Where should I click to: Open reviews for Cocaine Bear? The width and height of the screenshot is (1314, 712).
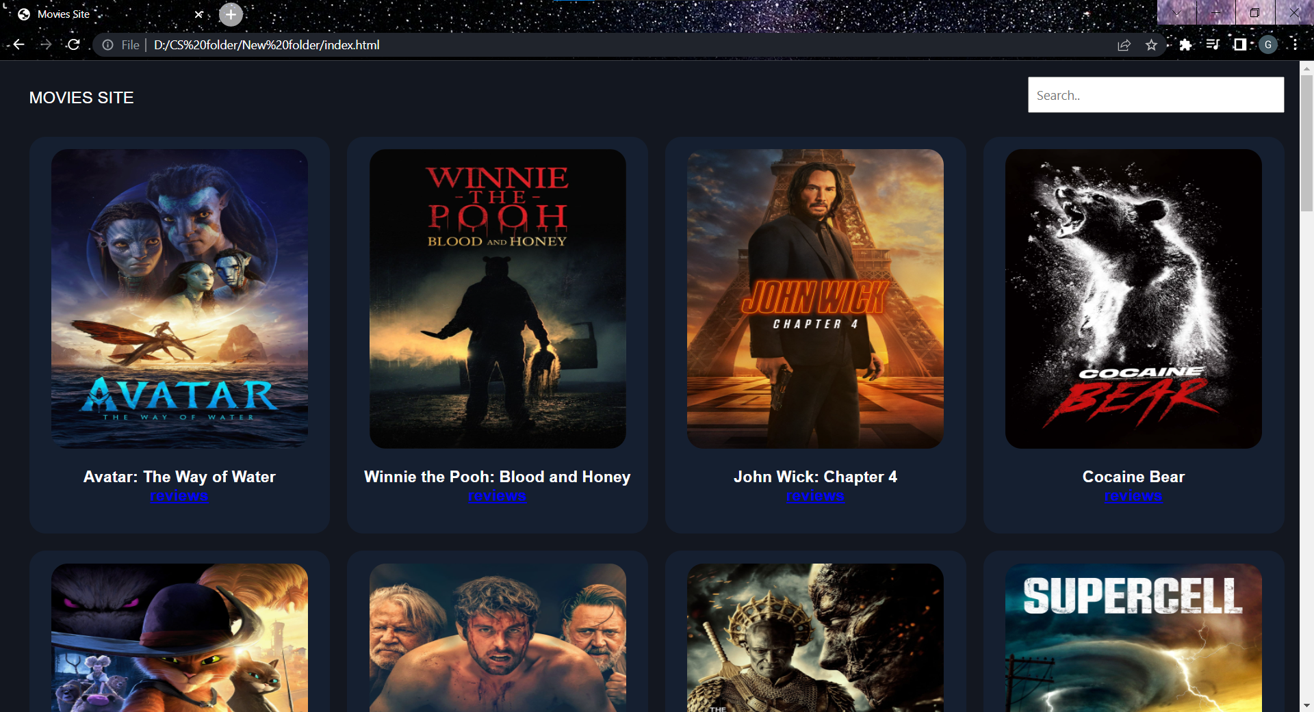pyautogui.click(x=1133, y=495)
